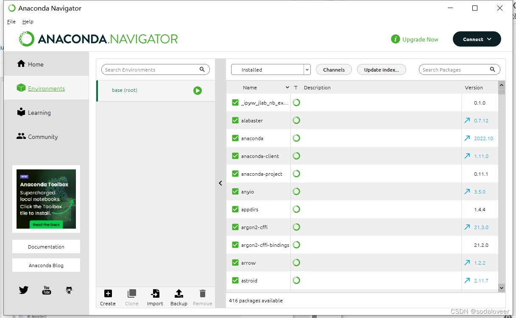Click the search magnifier in Search Environments
516x318 pixels.
(x=202, y=69)
